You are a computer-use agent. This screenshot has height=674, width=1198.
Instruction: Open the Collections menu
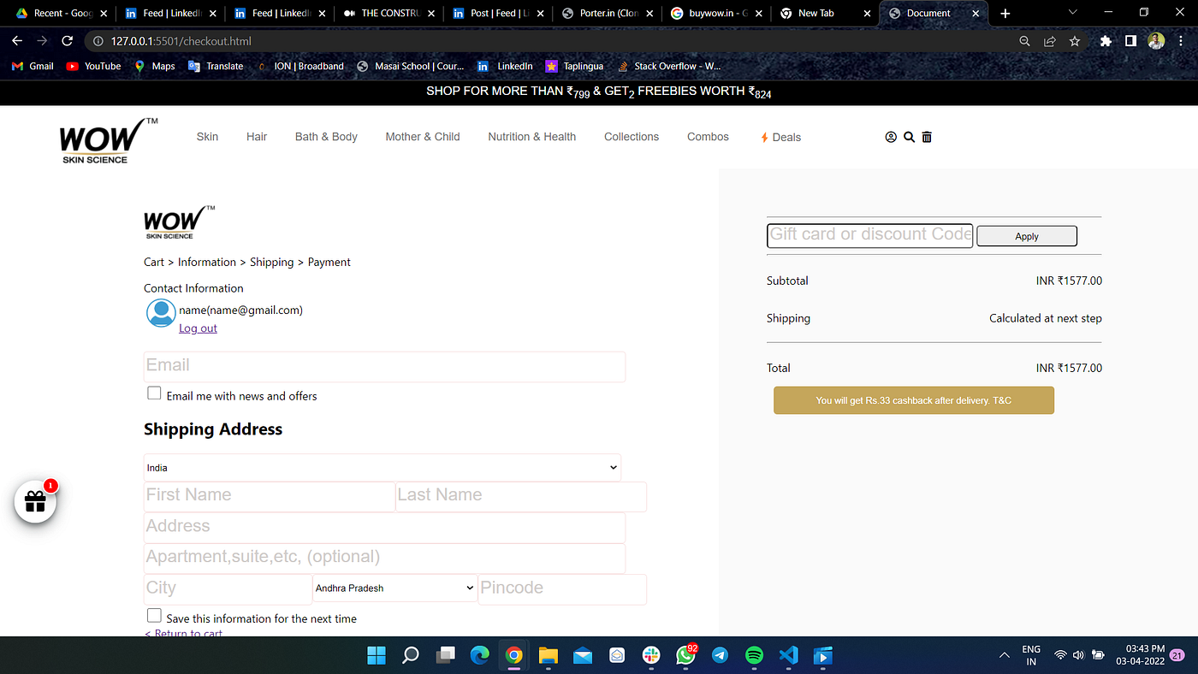[x=632, y=137]
